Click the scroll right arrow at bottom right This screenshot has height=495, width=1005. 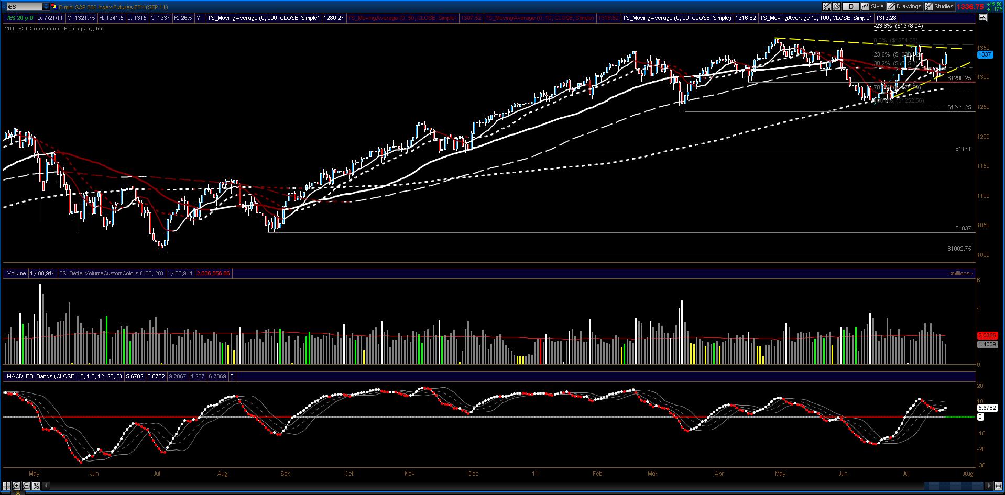coord(990,486)
